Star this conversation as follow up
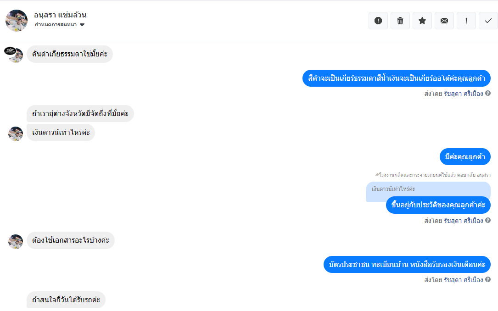The height and width of the screenshot is (311, 498). pyautogui.click(x=422, y=21)
